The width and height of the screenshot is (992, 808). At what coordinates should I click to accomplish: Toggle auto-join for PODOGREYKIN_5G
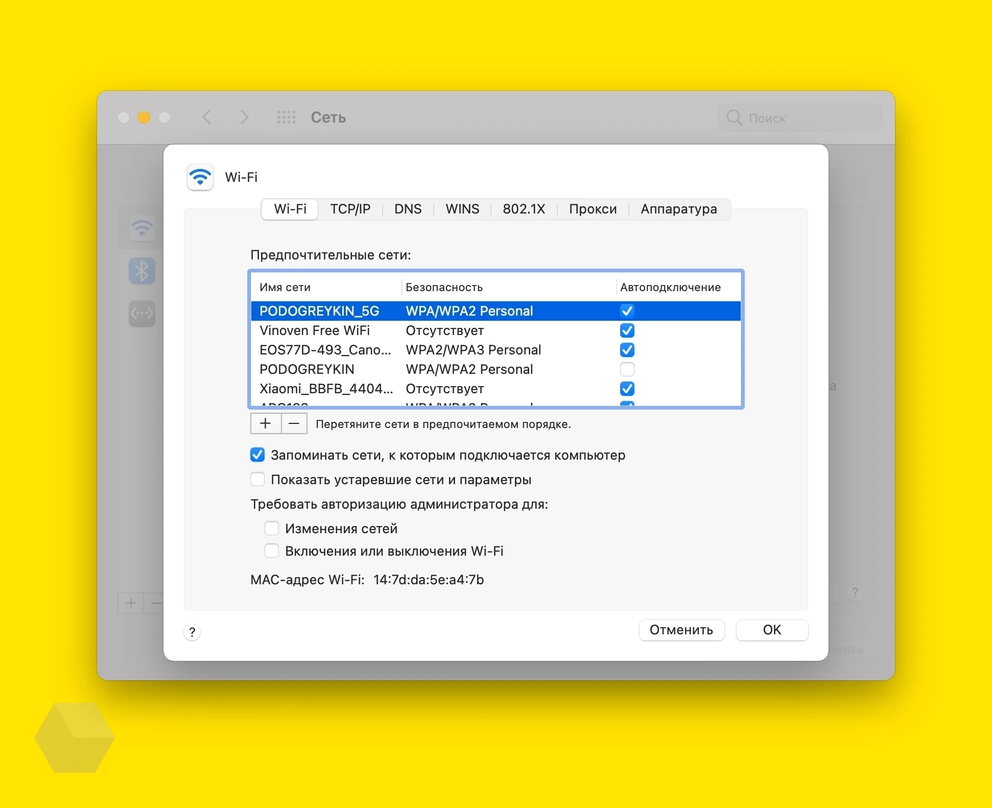coord(627,311)
